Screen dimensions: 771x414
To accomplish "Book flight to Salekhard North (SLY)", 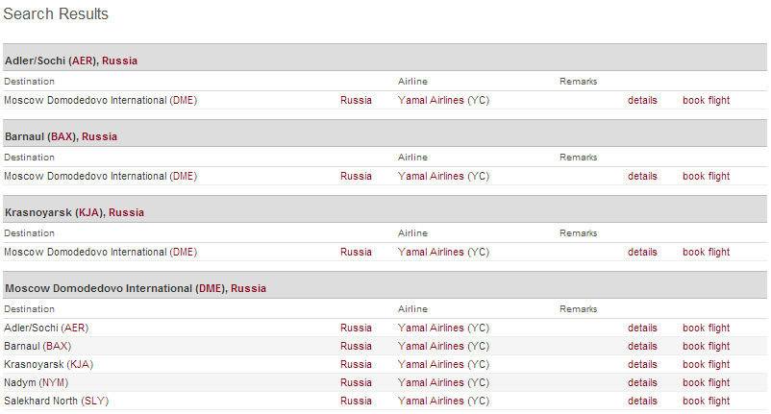I will click(706, 401).
